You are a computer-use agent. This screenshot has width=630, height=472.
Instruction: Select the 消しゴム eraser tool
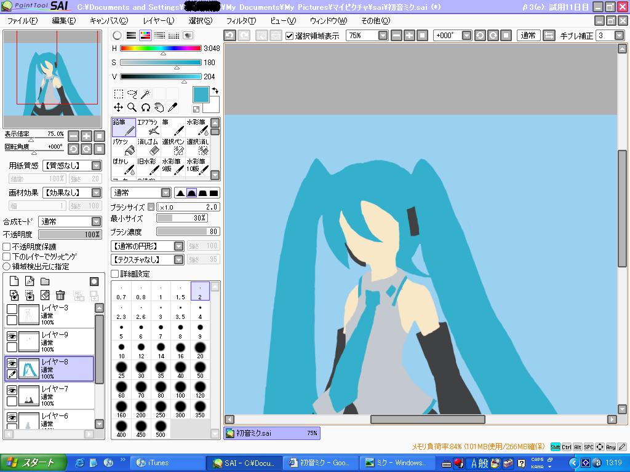[x=148, y=147]
